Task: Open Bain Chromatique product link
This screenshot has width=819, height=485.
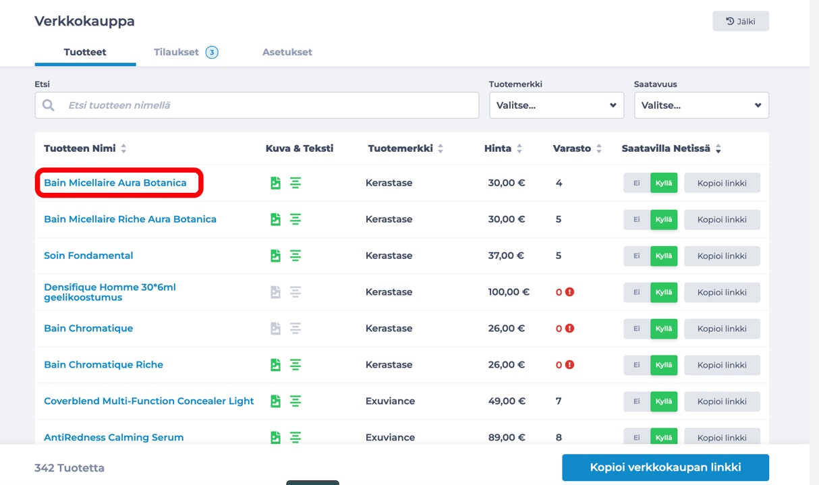Action: 88,329
